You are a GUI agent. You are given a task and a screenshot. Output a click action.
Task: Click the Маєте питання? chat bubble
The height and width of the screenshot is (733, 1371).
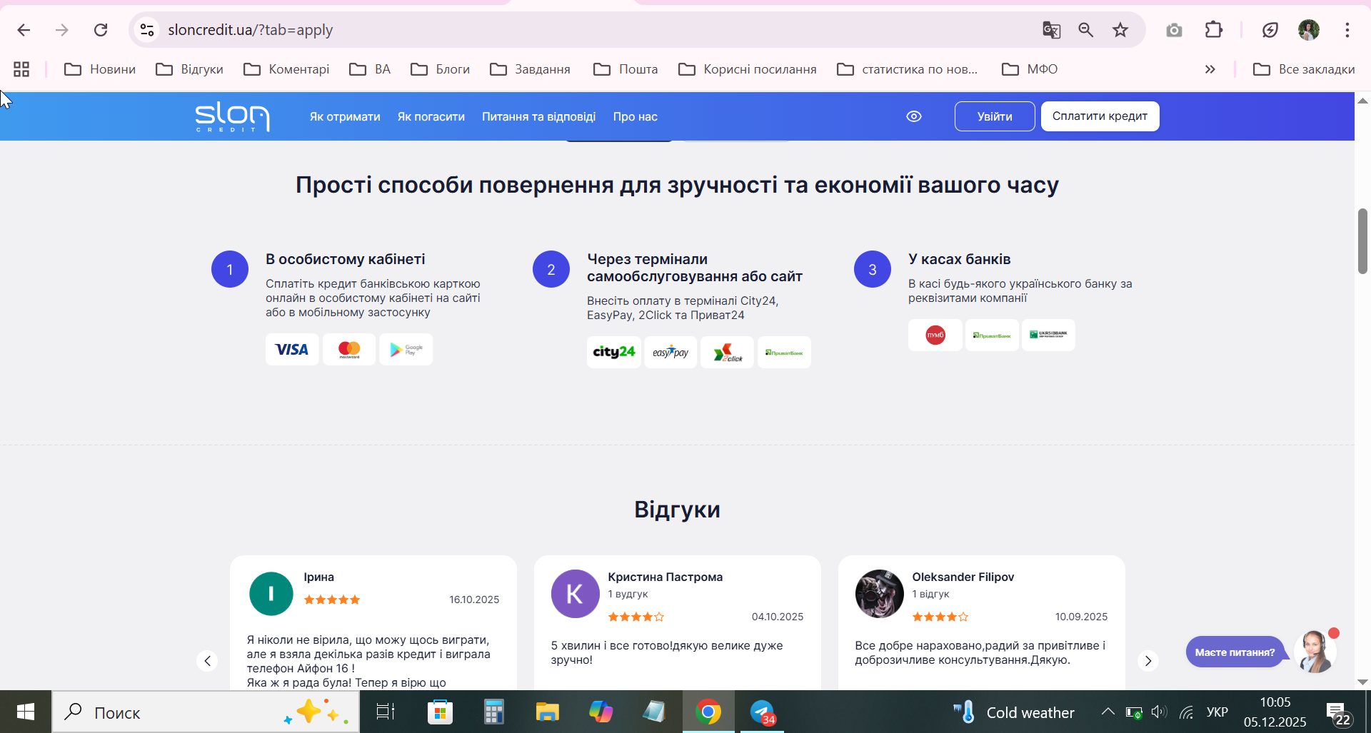point(1235,652)
